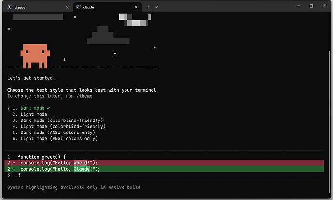
Task: Click the green checkmark after Dark mode
Action: 48,108
